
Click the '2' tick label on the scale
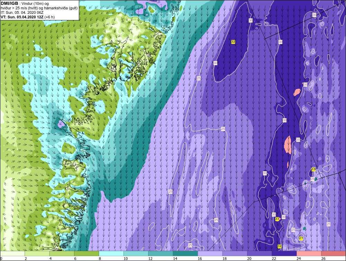coord(26,259)
